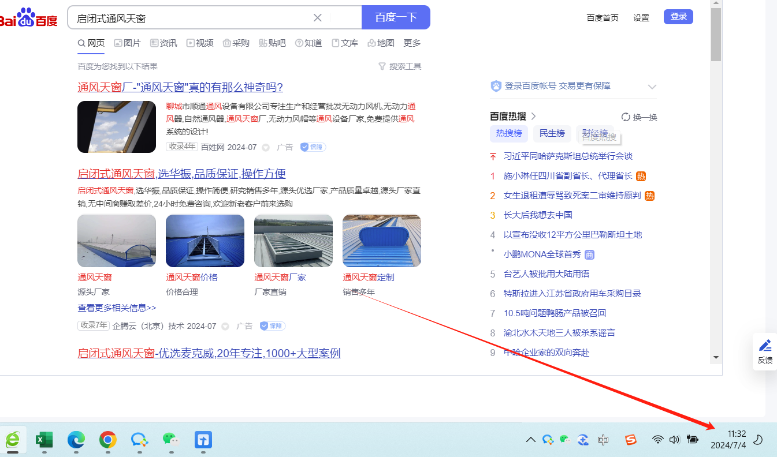The width and height of the screenshot is (777, 457).
Task: Open the result titled 通风天窗厂-"通风天窗"真的有那么神奇吗?
Action: pyautogui.click(x=180, y=87)
